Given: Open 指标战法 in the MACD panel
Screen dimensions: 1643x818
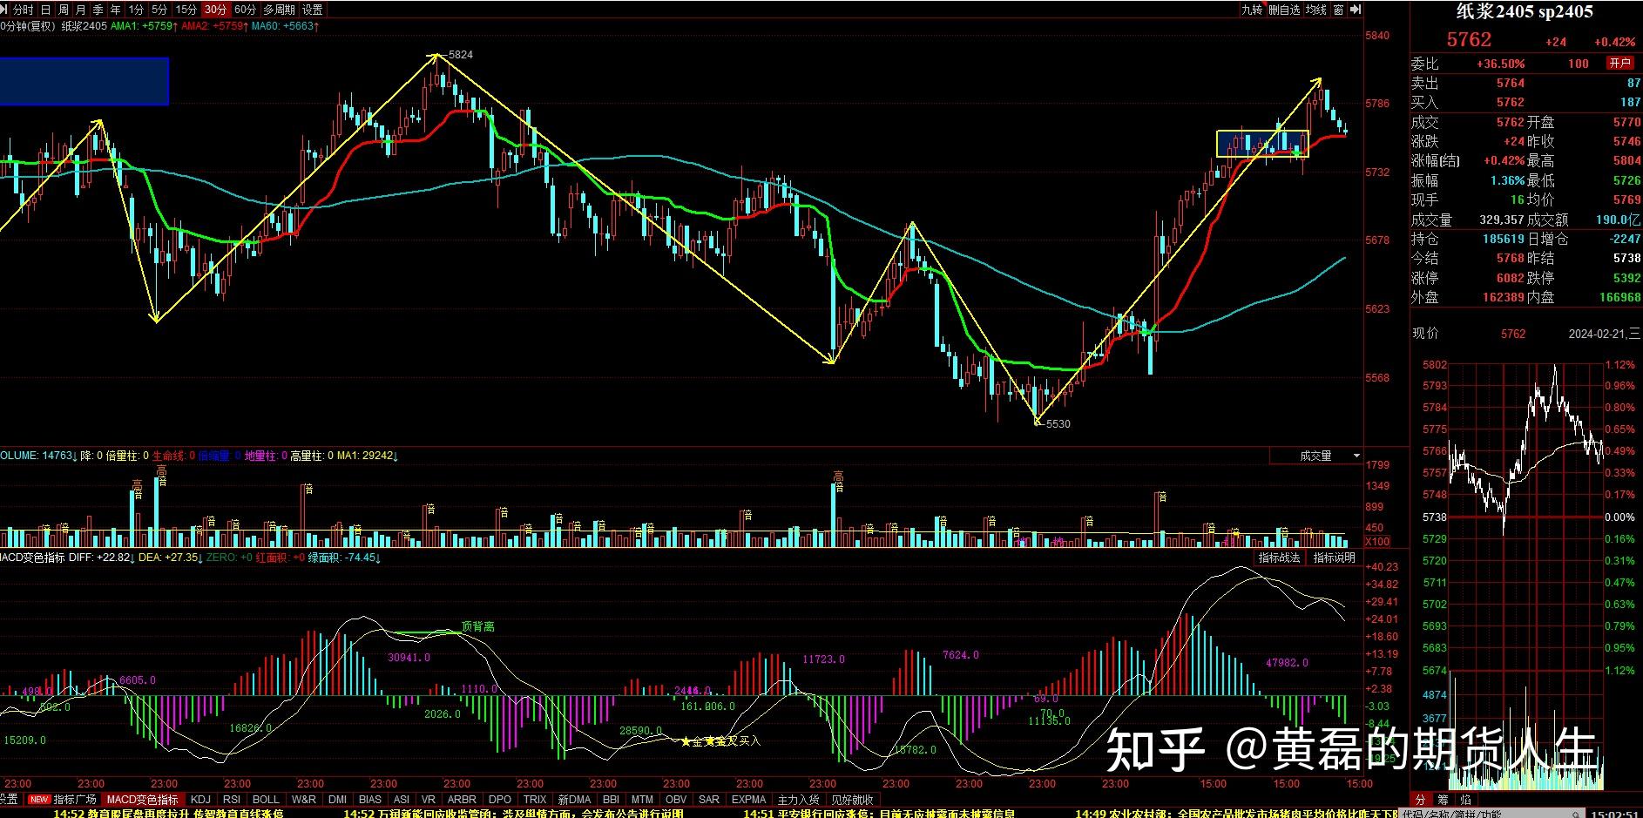Looking at the screenshot, I should [x=1279, y=558].
